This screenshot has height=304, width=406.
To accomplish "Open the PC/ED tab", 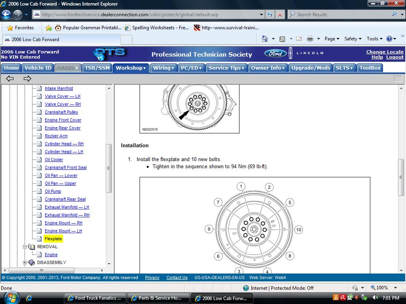I will click(x=191, y=68).
